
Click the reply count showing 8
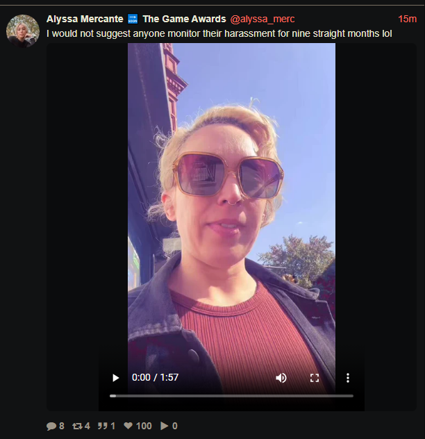[x=62, y=426]
